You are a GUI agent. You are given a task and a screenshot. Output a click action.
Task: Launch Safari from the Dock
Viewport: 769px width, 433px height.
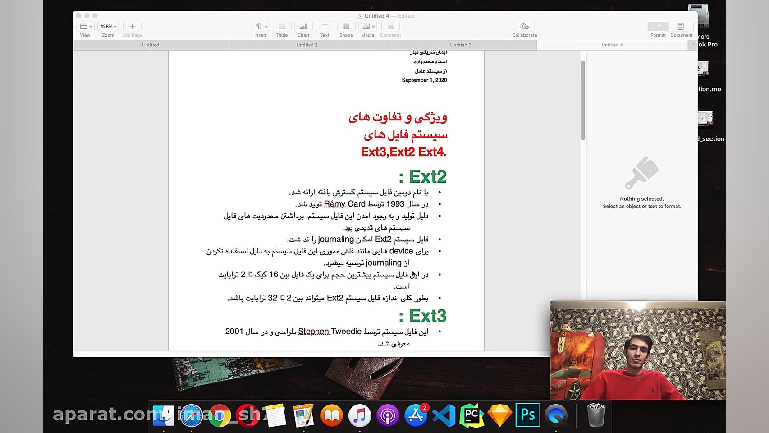[x=192, y=415]
